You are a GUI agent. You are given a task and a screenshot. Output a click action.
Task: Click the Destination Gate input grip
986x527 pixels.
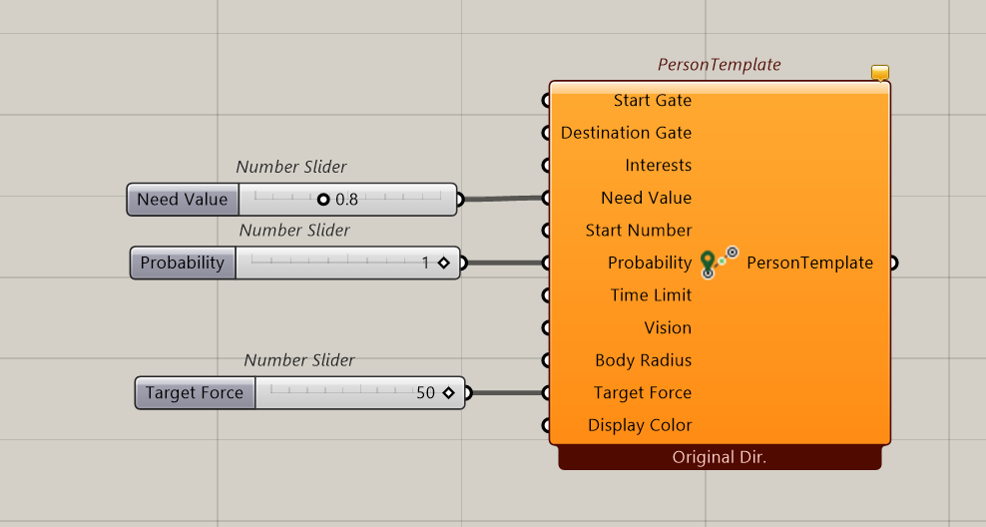[546, 133]
